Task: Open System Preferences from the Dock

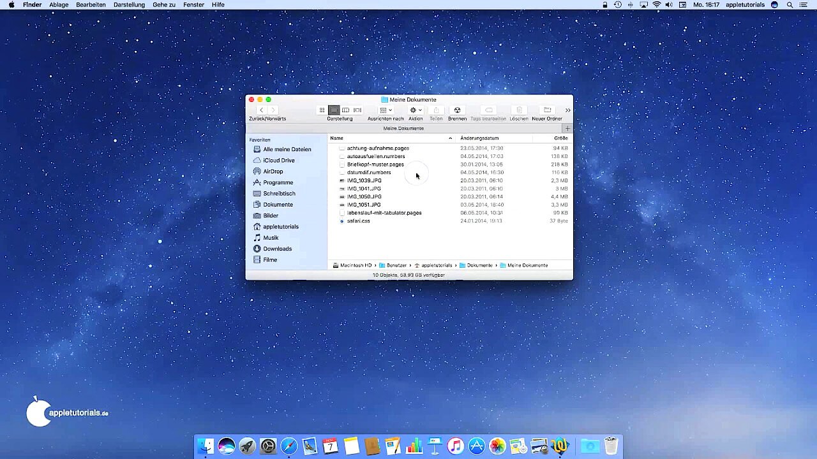Action: 268,446
